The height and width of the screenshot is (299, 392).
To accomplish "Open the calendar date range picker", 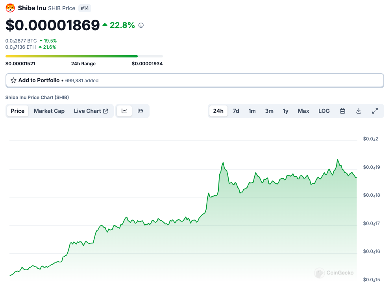I will (x=342, y=111).
